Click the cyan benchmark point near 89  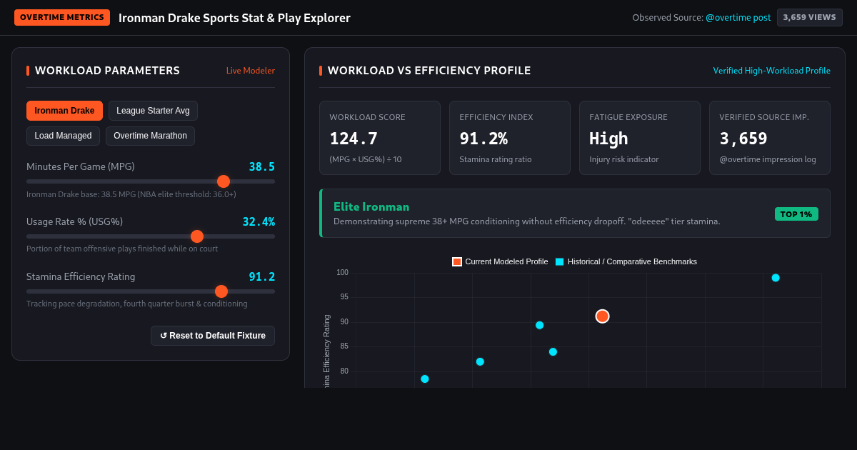pos(540,325)
